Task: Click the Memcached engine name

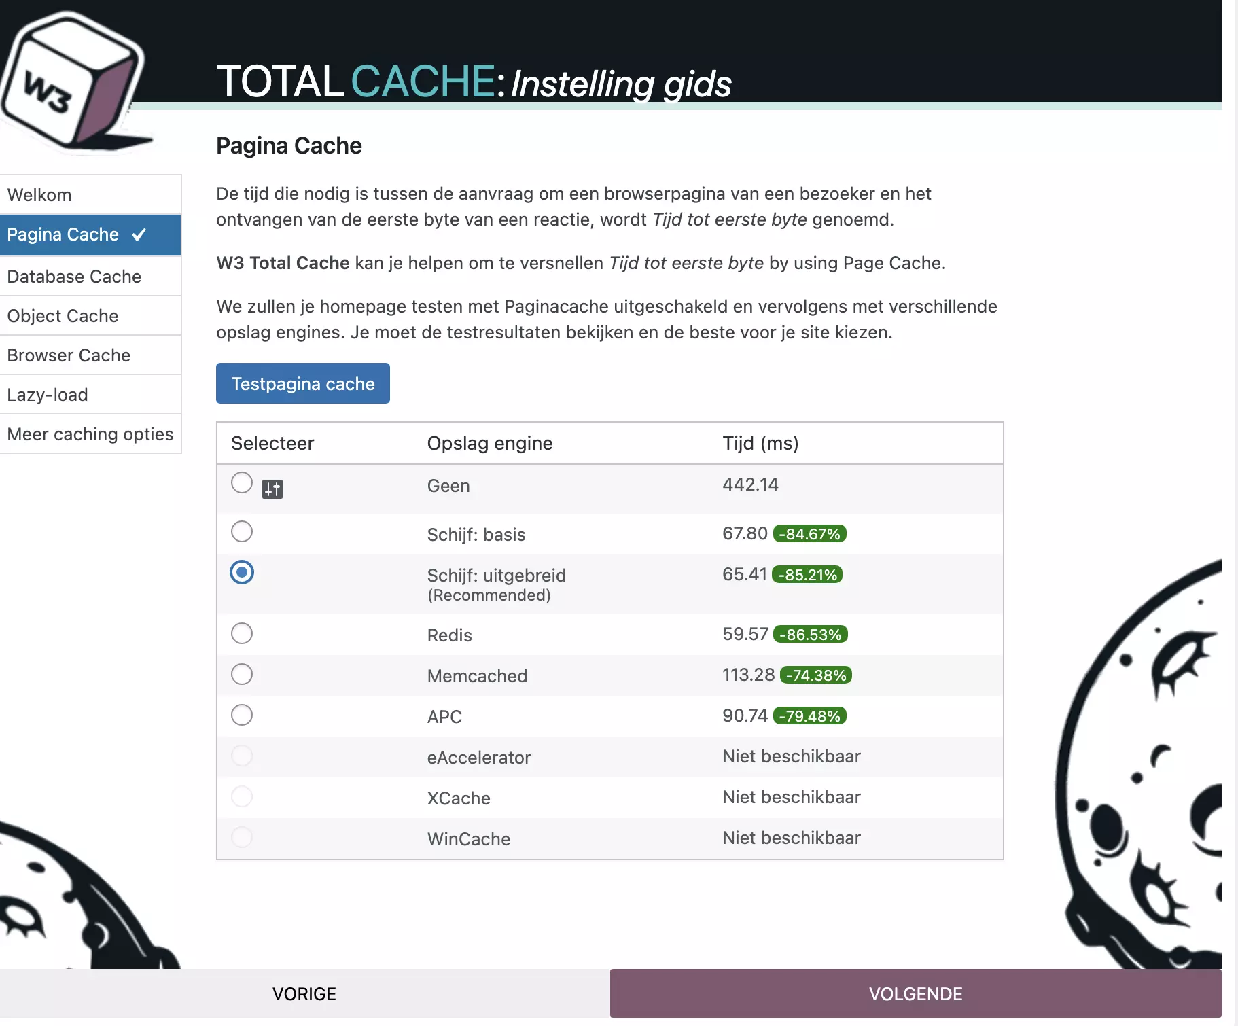Action: click(x=477, y=676)
